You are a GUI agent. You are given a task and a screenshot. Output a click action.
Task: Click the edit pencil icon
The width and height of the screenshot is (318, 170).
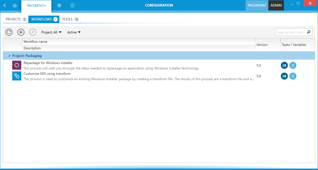click(x=33, y=32)
